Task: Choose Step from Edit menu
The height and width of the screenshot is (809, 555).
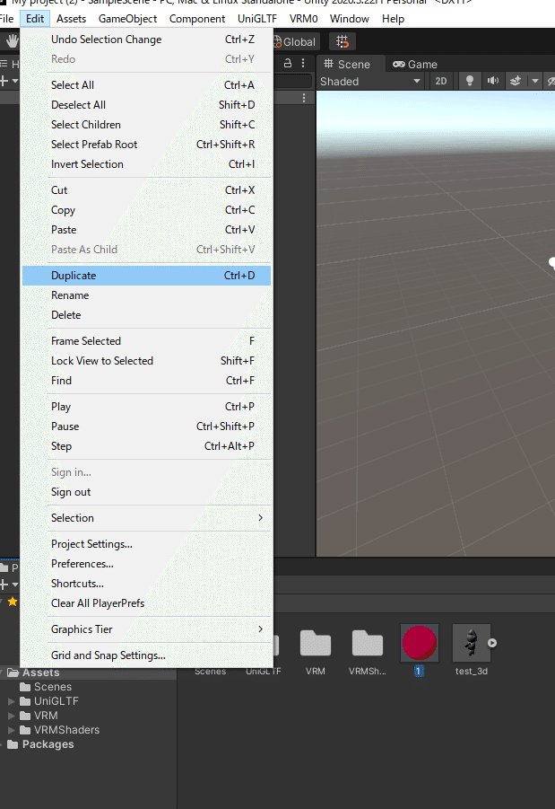Action: 146,445
